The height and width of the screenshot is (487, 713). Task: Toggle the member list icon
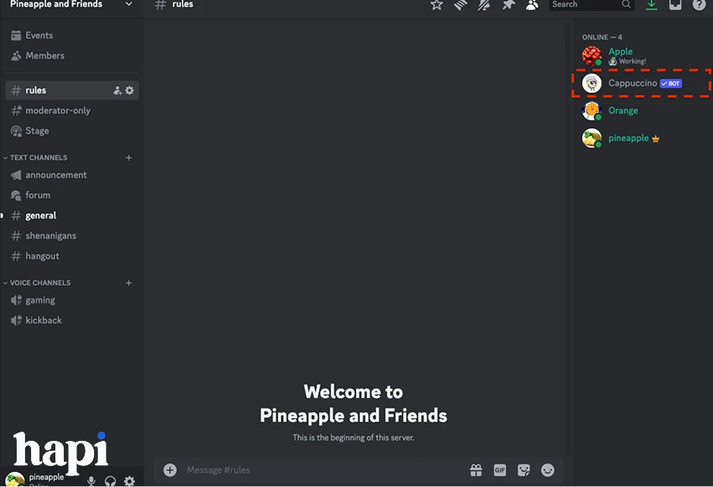532,4
